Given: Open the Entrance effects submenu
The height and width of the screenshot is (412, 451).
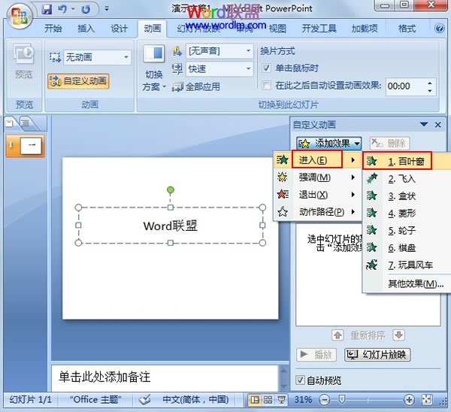Looking at the screenshot, I should pos(317,160).
